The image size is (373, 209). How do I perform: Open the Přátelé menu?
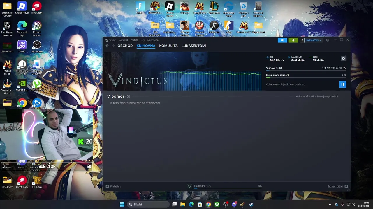tap(134, 40)
